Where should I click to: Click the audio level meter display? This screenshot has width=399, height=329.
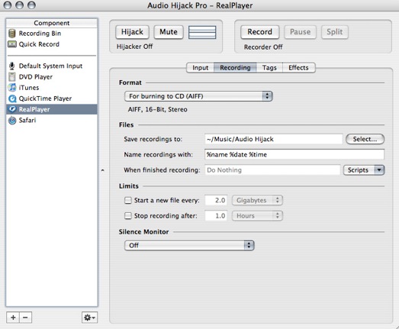tap(202, 32)
